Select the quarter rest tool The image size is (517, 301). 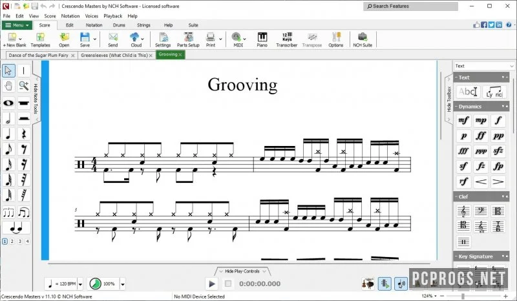(x=24, y=134)
